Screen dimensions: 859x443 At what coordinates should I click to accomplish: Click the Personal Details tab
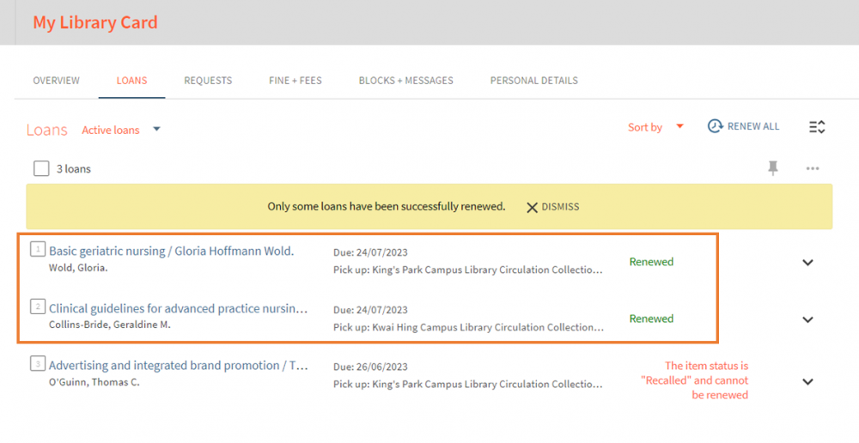pos(534,81)
